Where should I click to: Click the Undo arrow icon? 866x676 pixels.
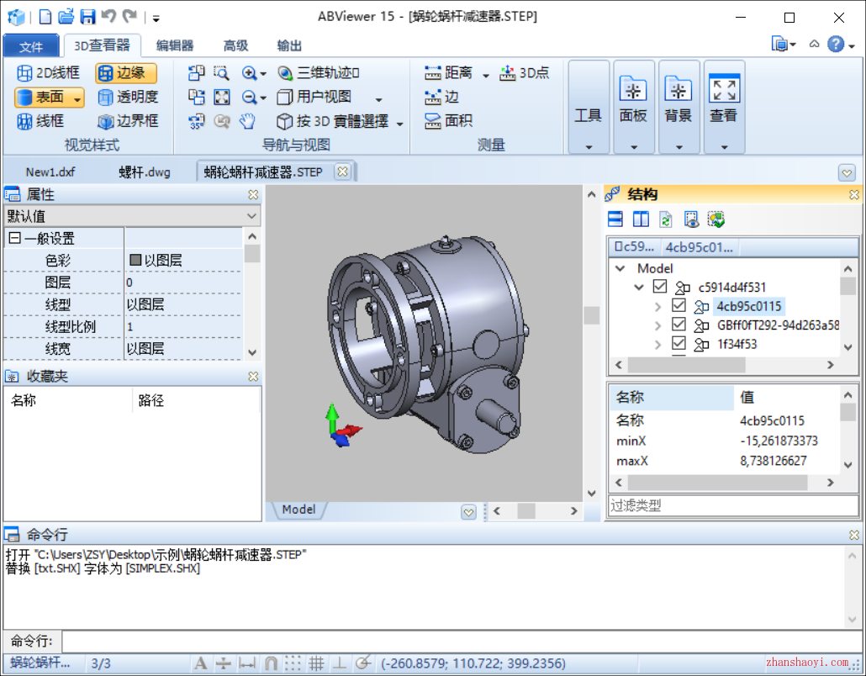(x=108, y=17)
